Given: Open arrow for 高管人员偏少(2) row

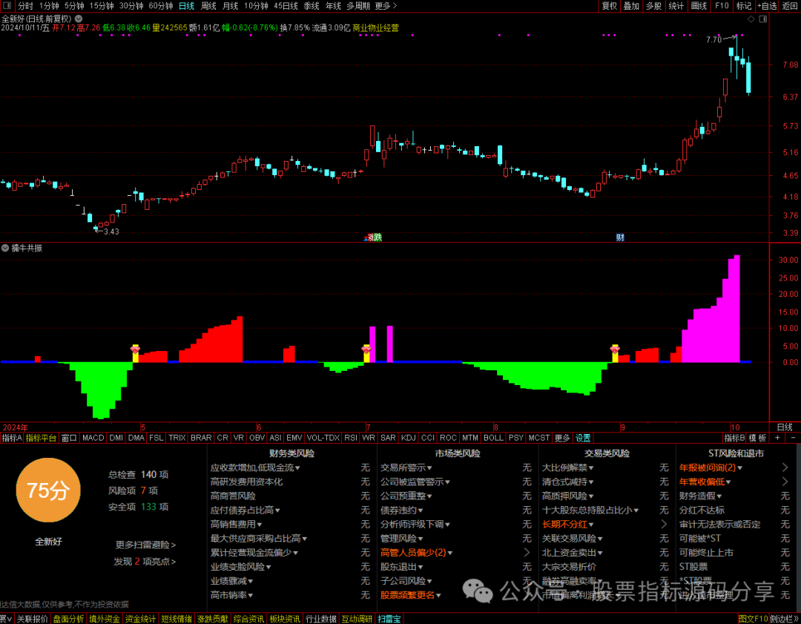Looking at the screenshot, I should point(527,553).
